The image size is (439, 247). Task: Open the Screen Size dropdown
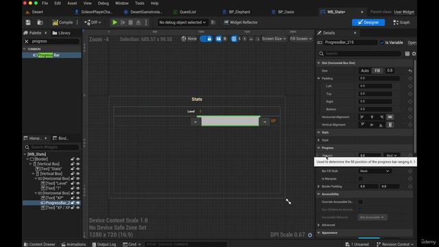[x=274, y=39]
